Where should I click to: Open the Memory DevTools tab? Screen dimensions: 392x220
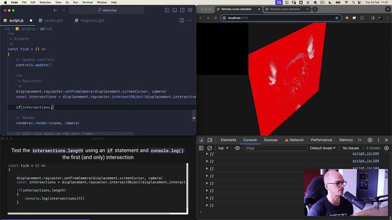click(346, 140)
